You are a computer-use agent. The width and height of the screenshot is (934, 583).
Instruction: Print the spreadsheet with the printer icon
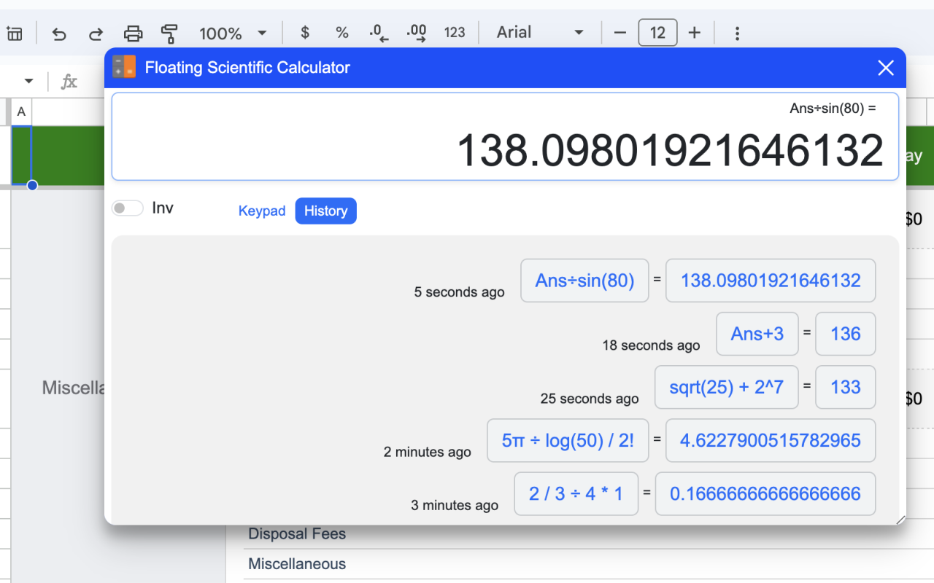[133, 33]
